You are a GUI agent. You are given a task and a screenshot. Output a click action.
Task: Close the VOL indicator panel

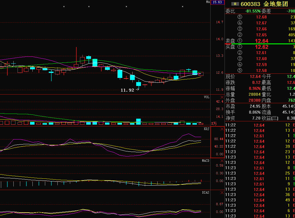[222, 97]
